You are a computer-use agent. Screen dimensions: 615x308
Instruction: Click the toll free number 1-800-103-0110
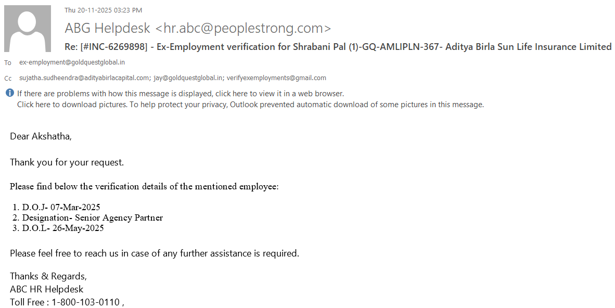tap(85, 302)
